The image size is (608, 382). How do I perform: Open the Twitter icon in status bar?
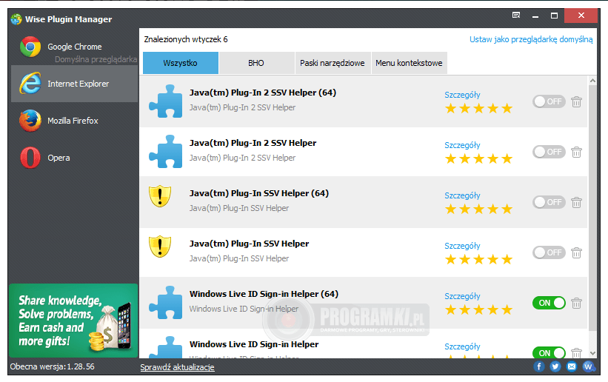(555, 366)
